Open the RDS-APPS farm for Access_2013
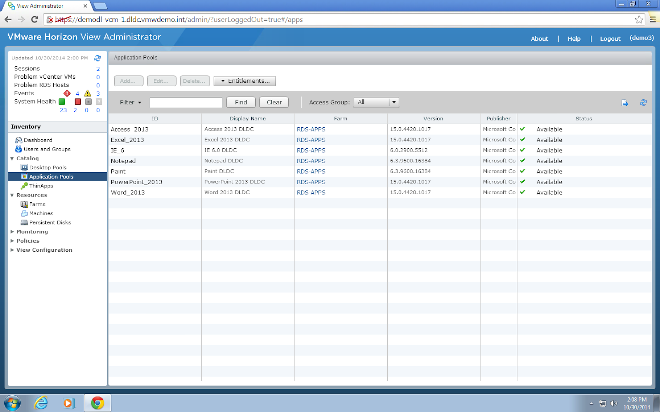This screenshot has width=660, height=412. pyautogui.click(x=311, y=129)
